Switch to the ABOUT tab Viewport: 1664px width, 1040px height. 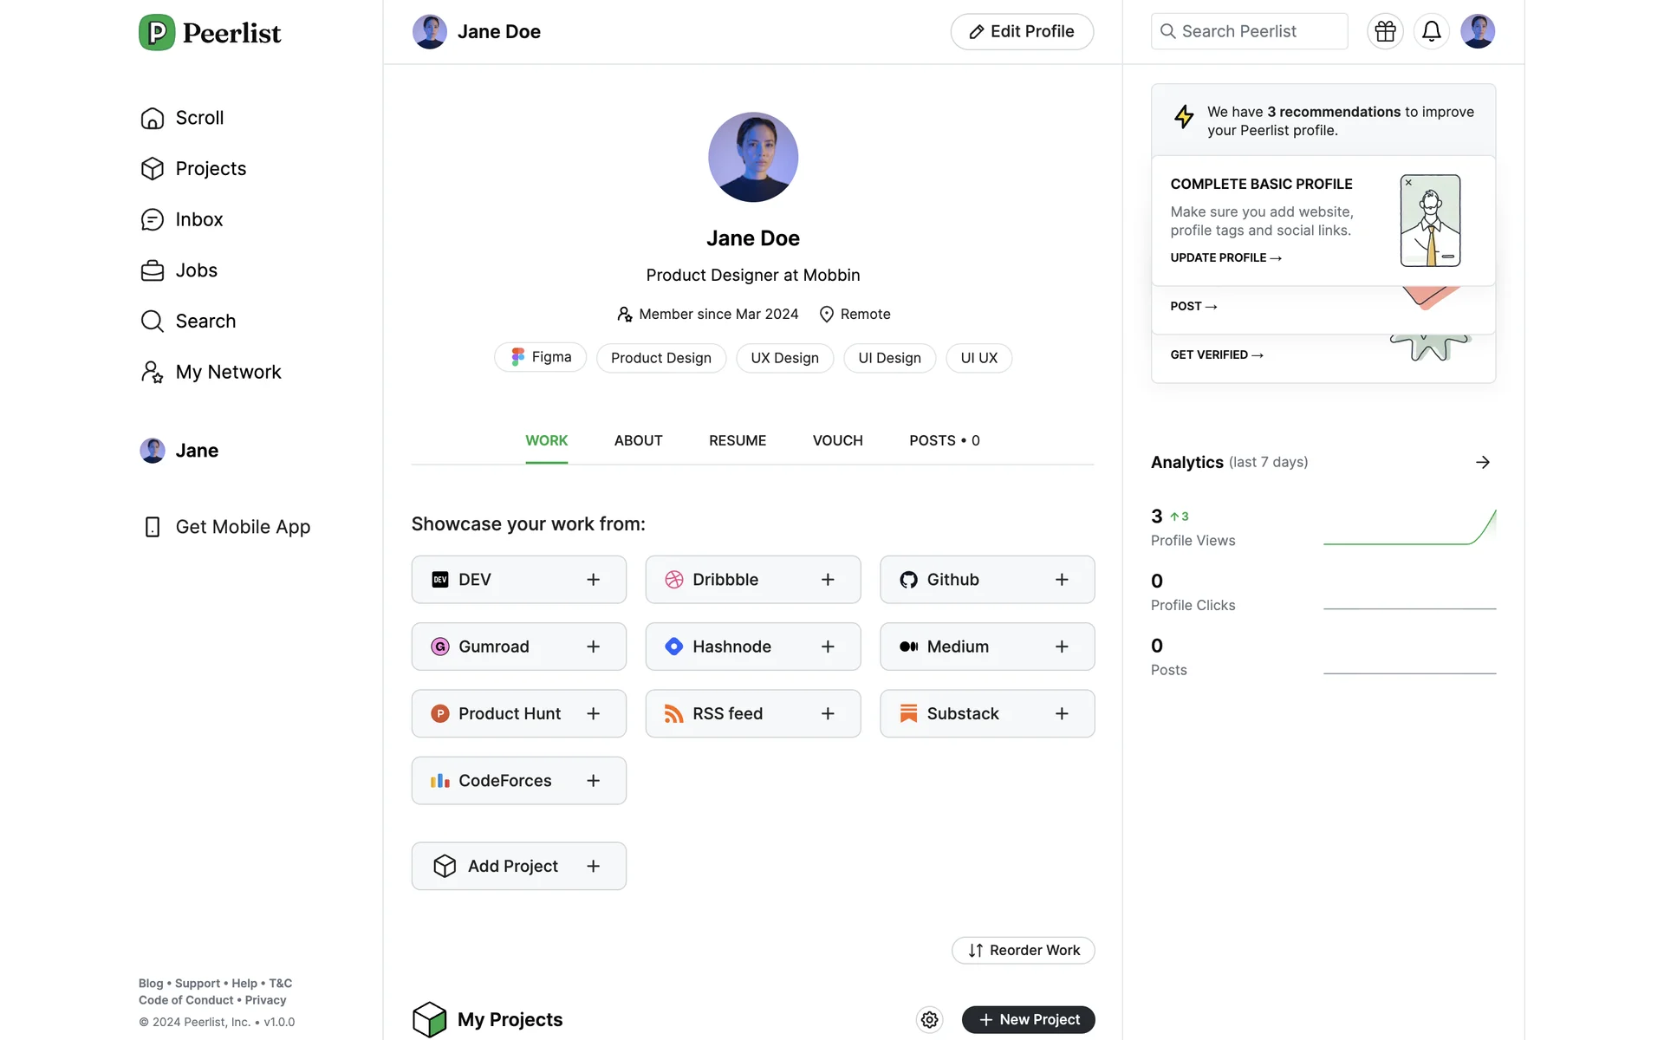638,440
